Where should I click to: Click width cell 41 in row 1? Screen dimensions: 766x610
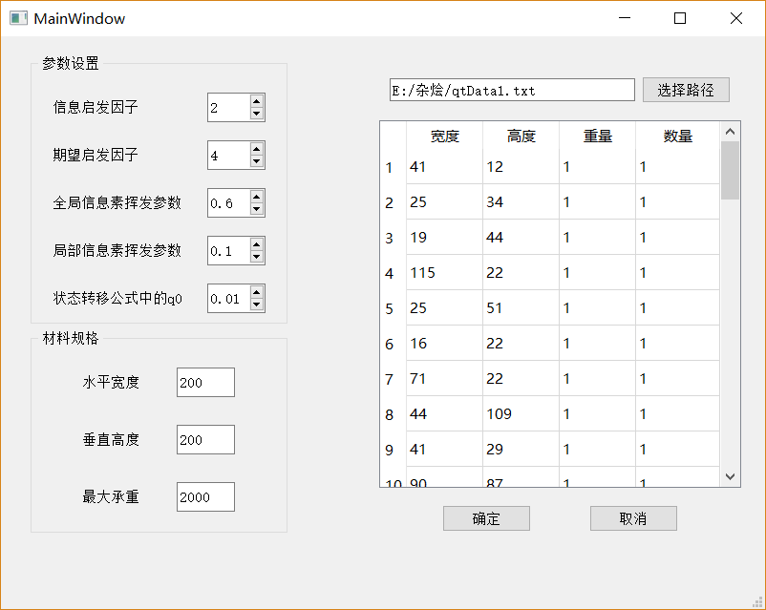pyautogui.click(x=444, y=166)
